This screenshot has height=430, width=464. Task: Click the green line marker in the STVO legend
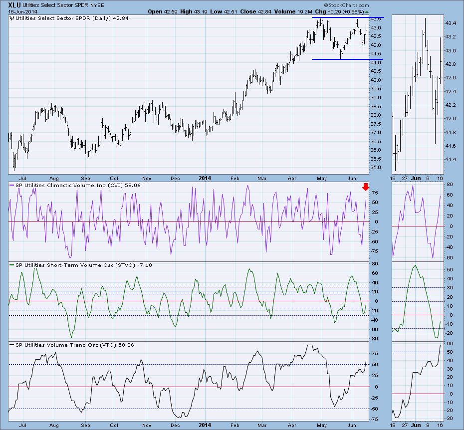click(12, 265)
